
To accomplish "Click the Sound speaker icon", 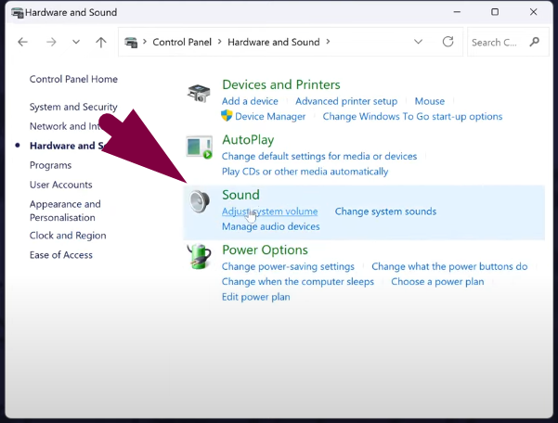I will (200, 201).
